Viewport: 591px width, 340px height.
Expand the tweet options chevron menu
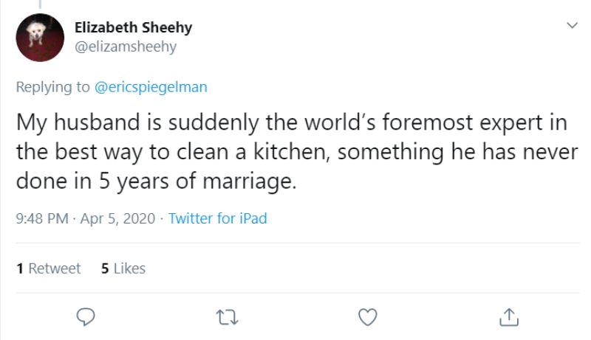click(x=571, y=26)
